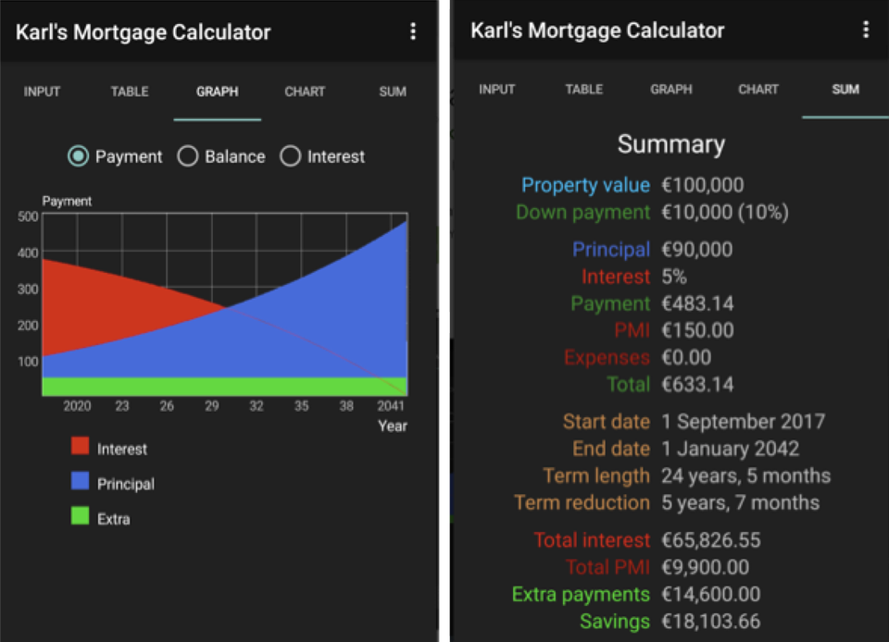Click left screen app title
The image size is (889, 642).
143,32
